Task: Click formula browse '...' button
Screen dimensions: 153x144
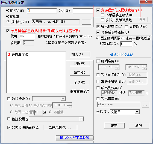Action: coord(86,22)
